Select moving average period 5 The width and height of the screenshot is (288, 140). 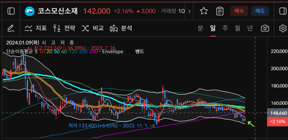(36, 52)
